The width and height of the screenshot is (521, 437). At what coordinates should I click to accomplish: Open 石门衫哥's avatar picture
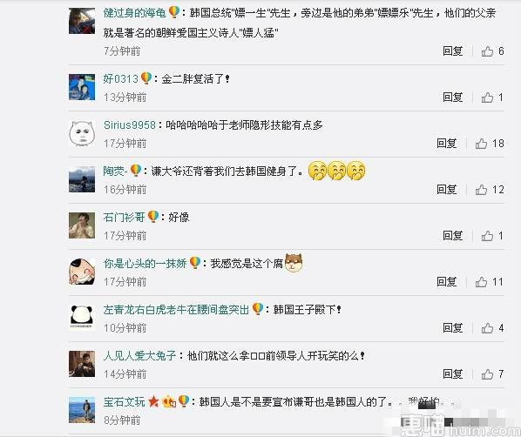point(82,225)
